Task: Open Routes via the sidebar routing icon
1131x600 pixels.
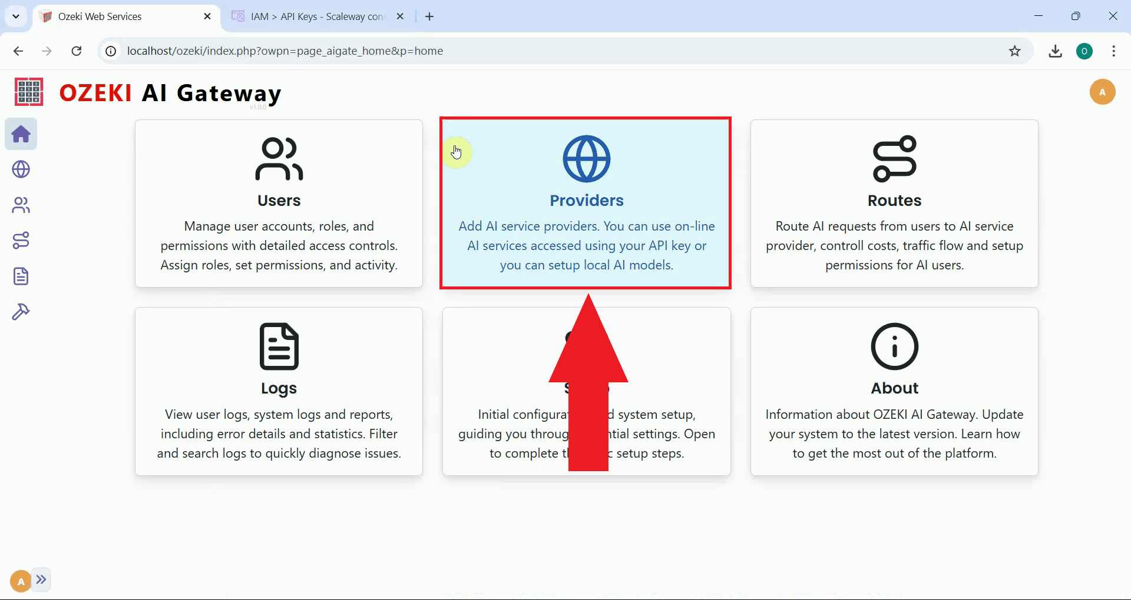Action: point(21,240)
